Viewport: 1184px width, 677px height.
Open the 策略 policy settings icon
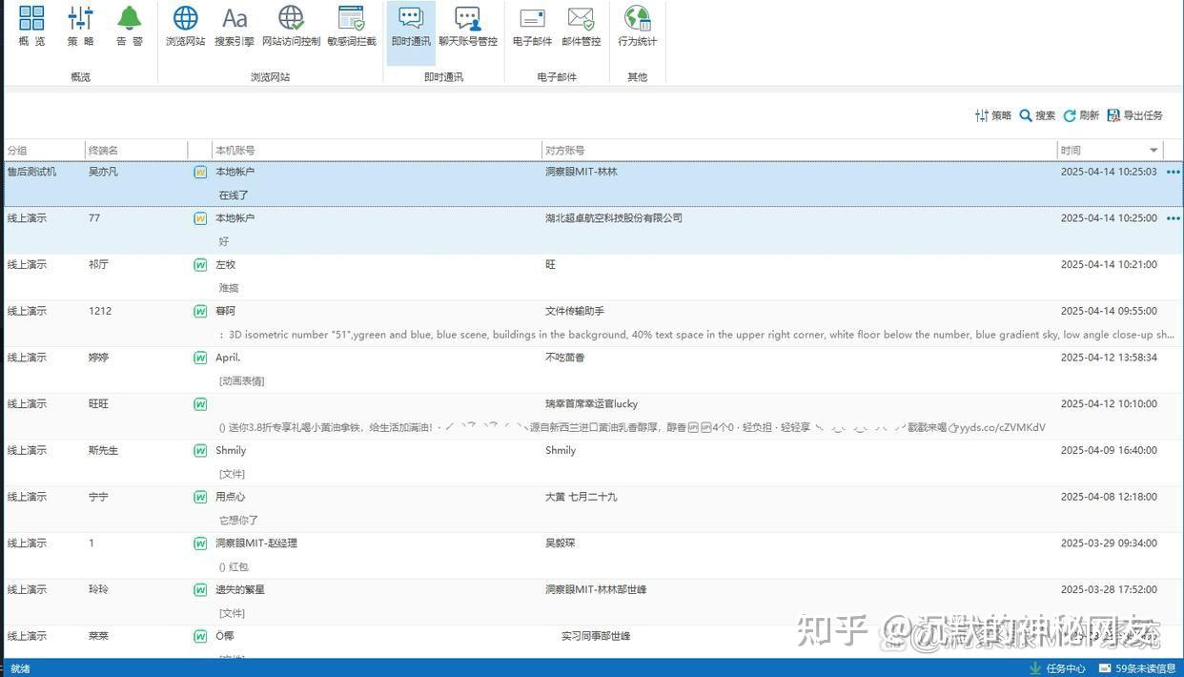[x=80, y=26]
